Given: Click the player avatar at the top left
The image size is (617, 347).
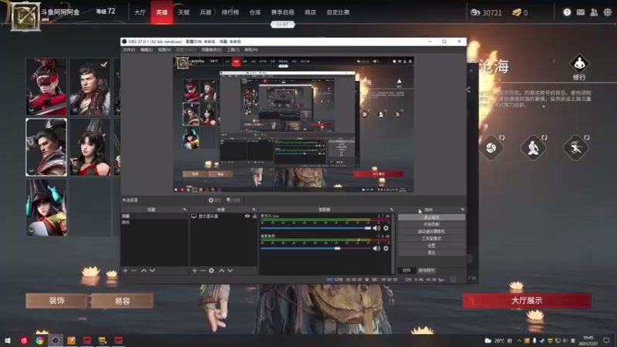Looking at the screenshot, I should tap(25, 16).
